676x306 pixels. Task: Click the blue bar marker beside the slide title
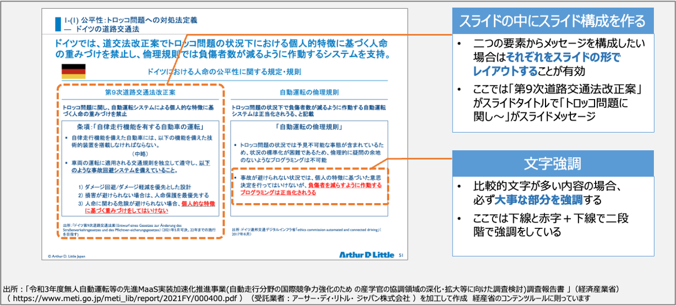coord(57,24)
